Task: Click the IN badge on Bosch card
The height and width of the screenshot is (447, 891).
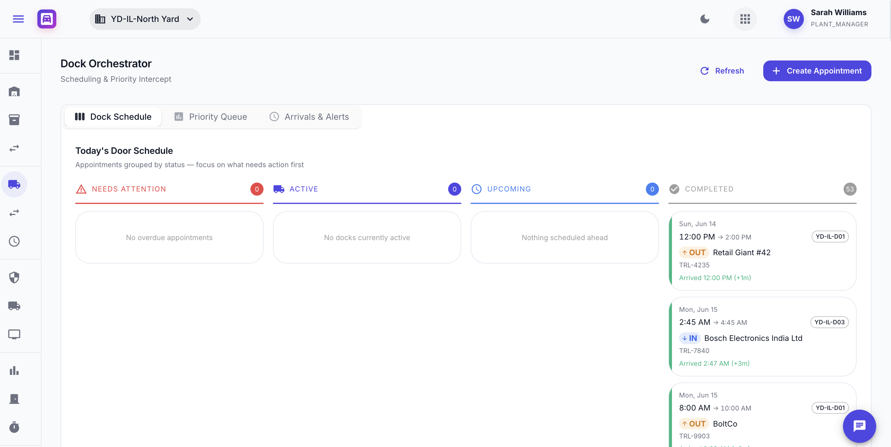Action: point(689,338)
